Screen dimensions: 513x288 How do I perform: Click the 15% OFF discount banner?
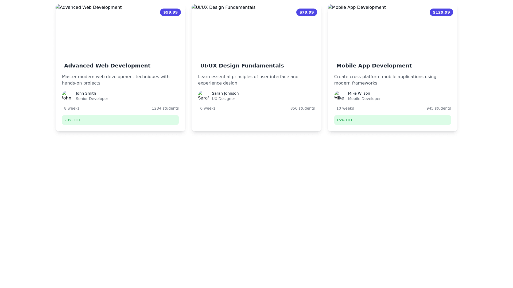click(x=392, y=120)
